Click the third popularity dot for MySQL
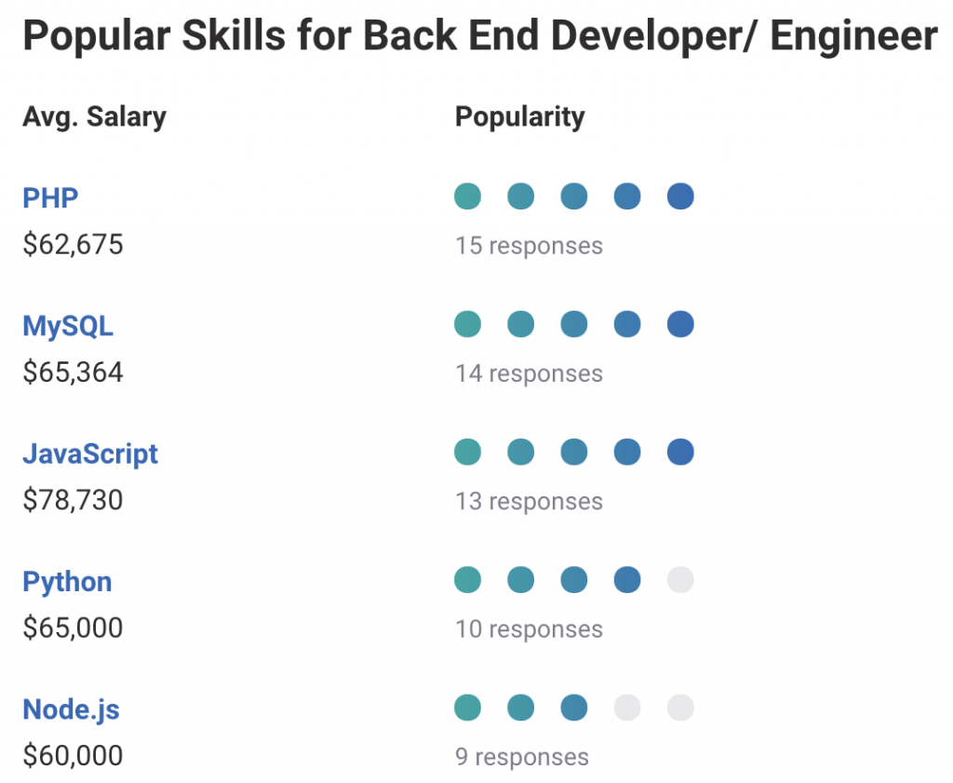 tap(574, 325)
